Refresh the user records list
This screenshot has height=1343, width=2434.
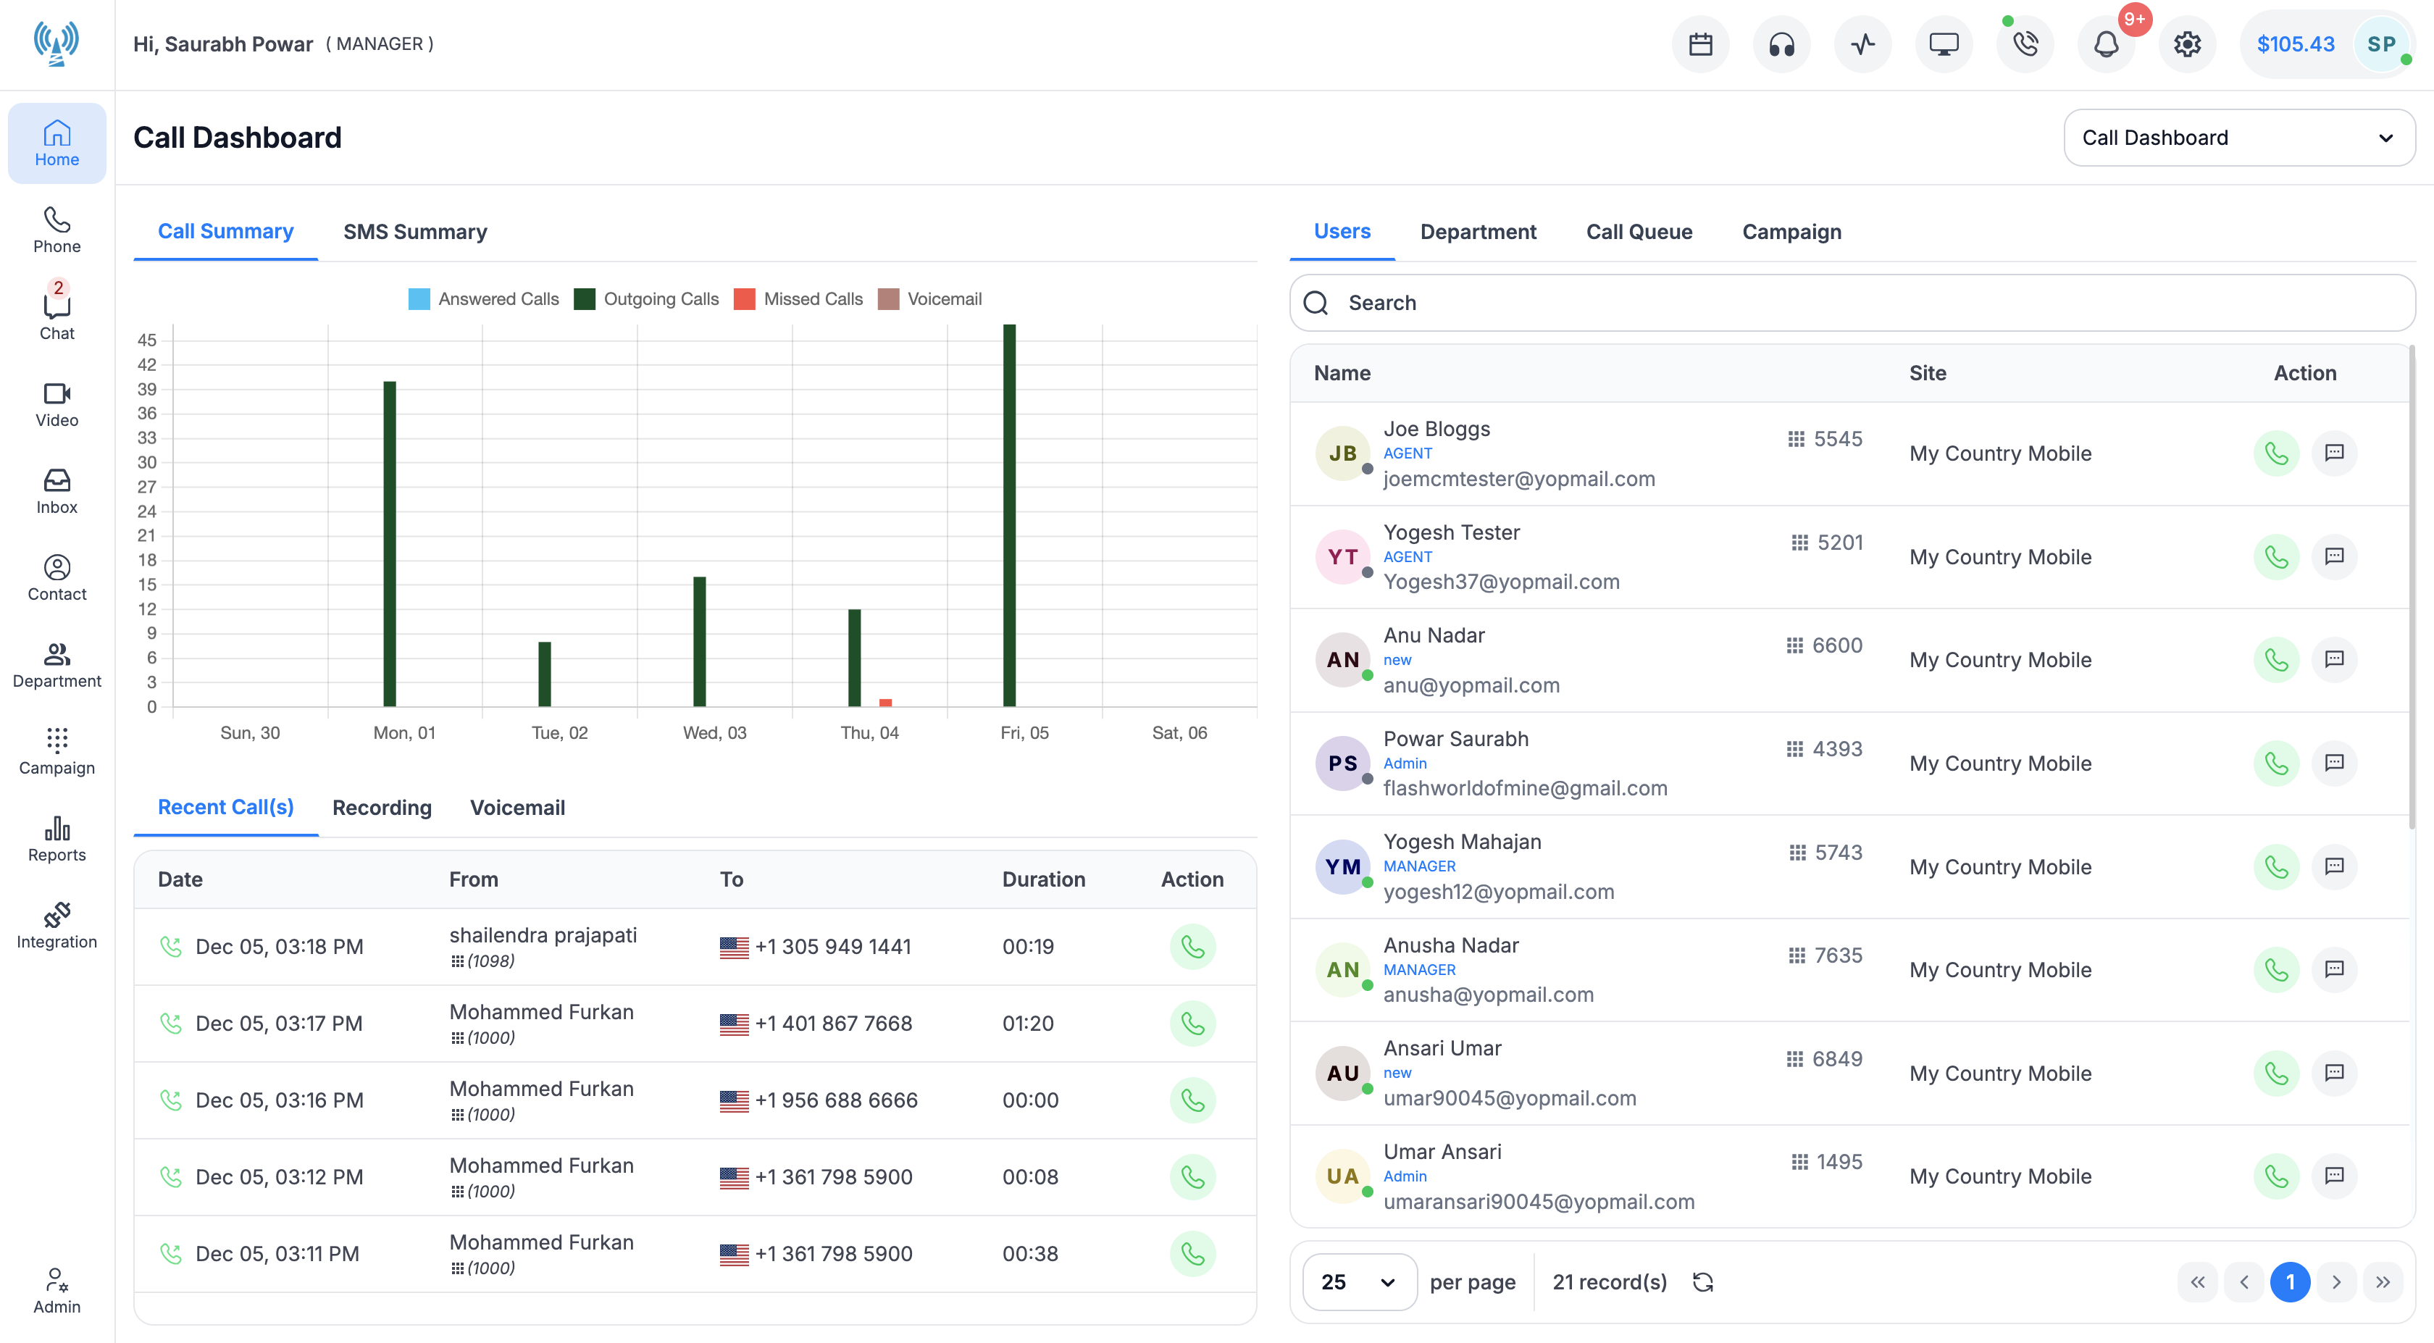point(1702,1281)
